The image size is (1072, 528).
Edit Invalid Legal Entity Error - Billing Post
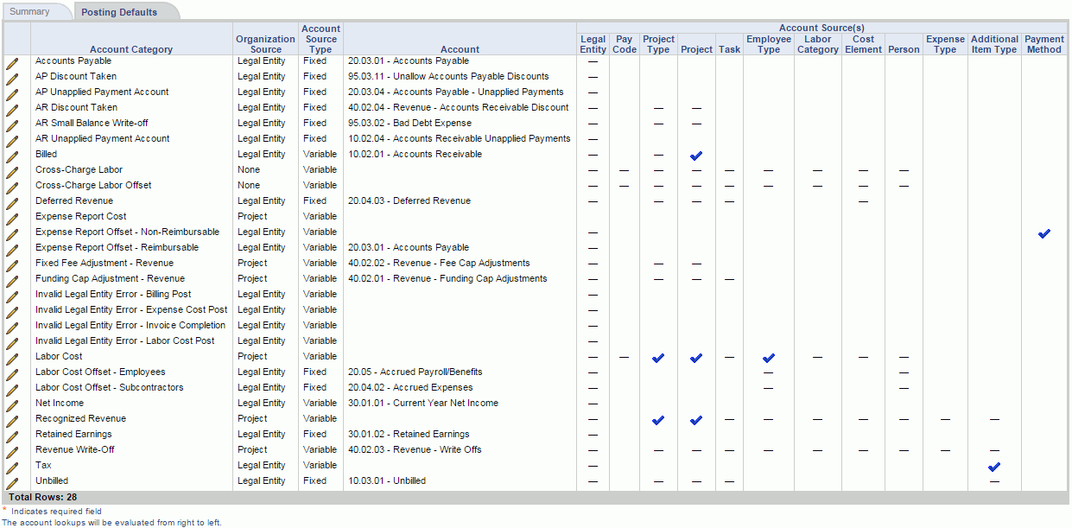point(12,296)
